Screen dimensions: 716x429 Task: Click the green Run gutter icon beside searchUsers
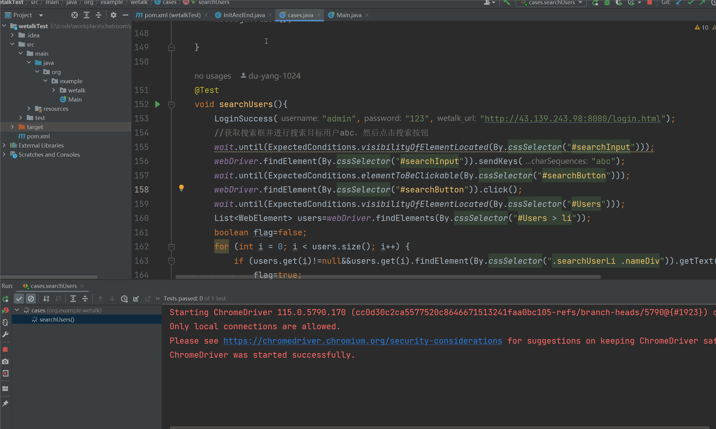point(158,104)
